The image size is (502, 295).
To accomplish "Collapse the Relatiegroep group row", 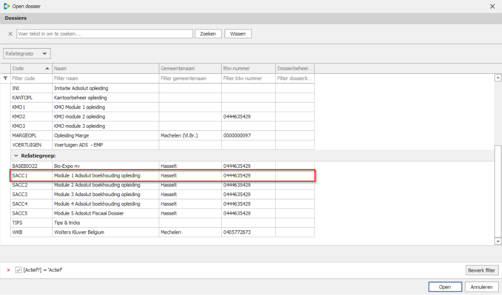I will click(16, 156).
